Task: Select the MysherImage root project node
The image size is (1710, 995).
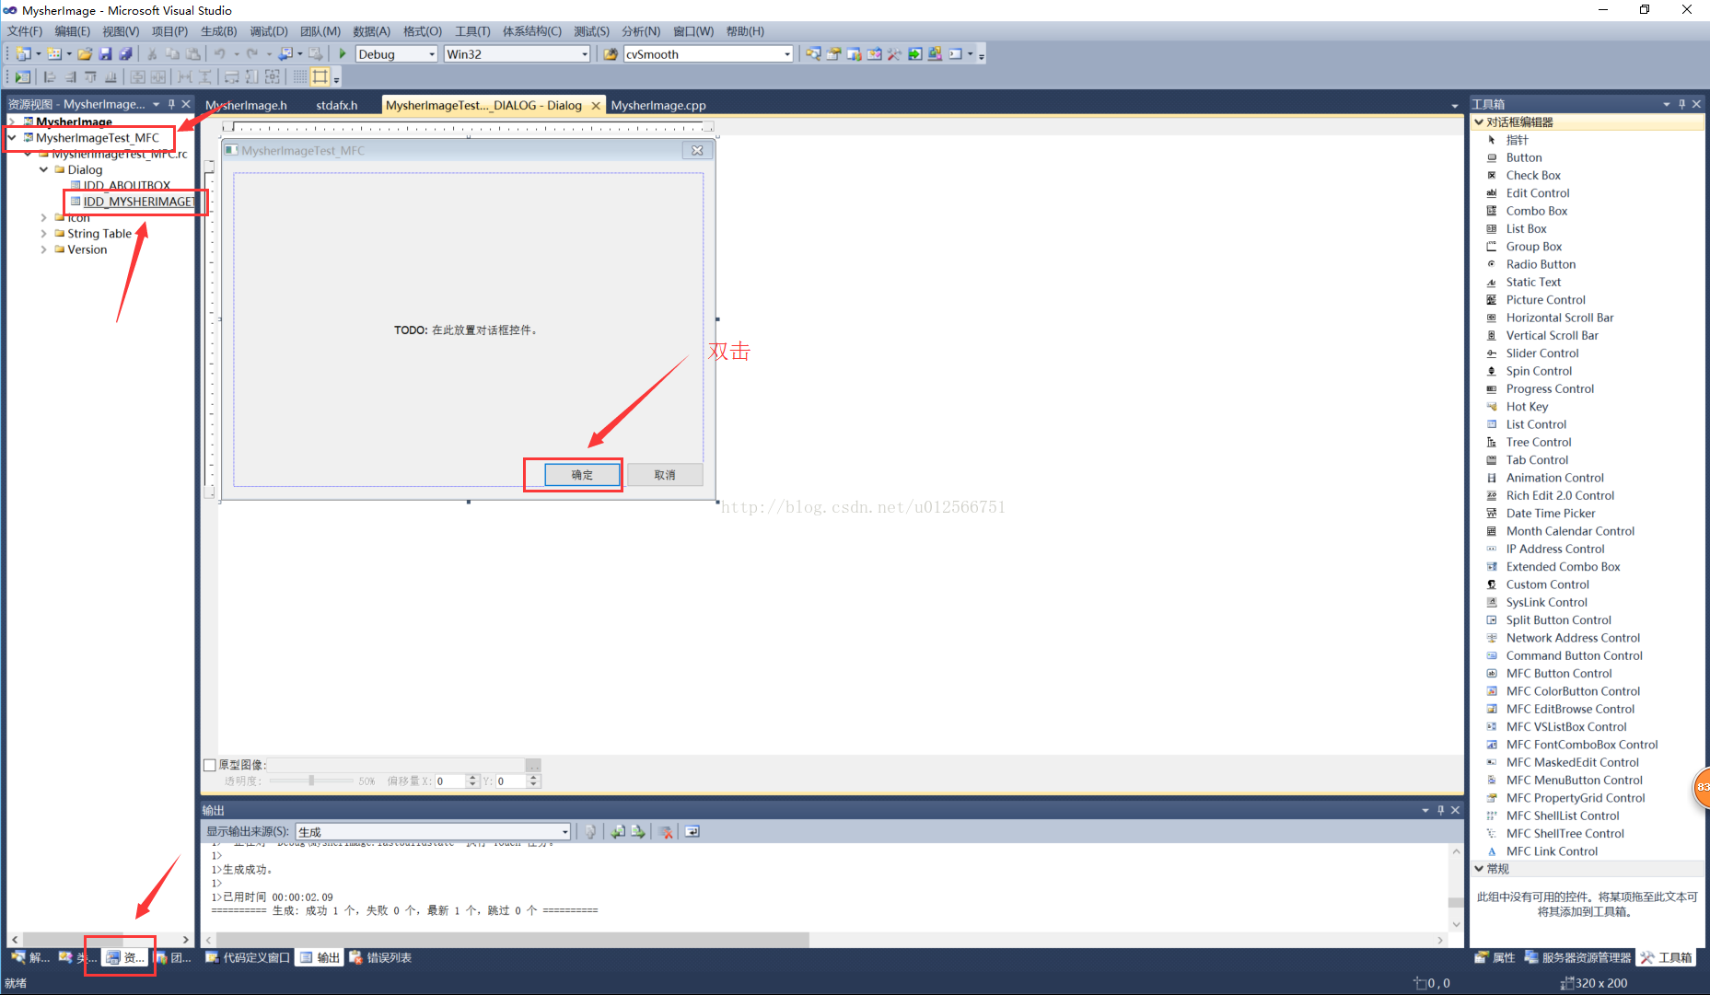Action: coord(74,121)
